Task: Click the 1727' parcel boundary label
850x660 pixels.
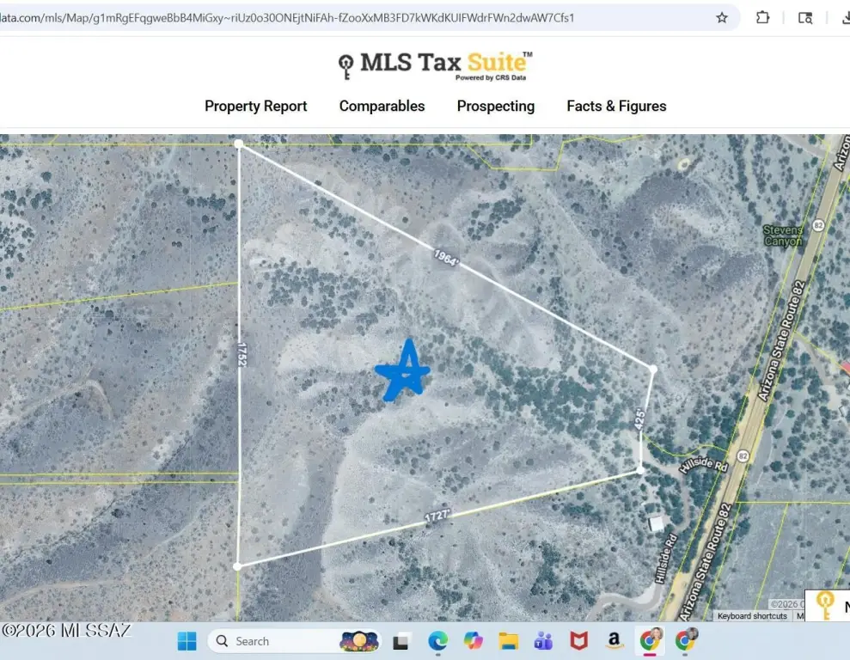Action: point(437,516)
